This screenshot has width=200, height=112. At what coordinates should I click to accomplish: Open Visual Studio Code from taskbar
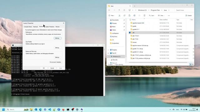click(50, 110)
